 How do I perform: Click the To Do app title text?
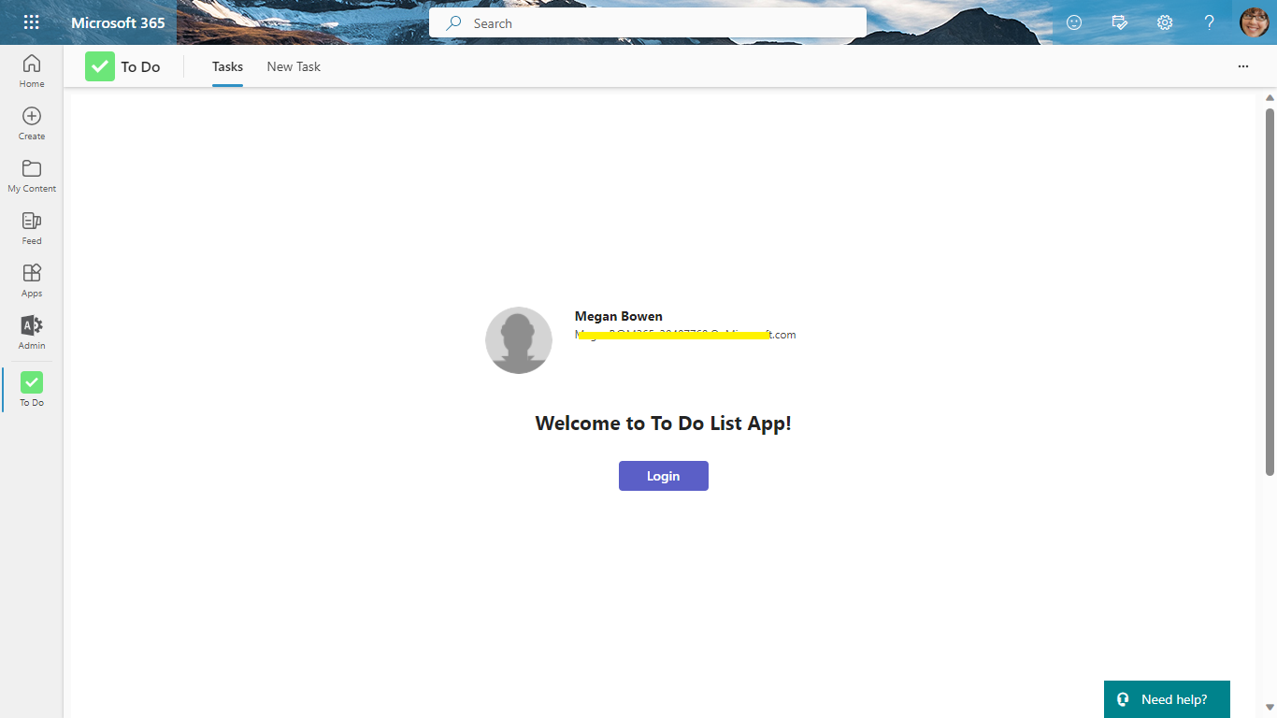click(x=140, y=67)
